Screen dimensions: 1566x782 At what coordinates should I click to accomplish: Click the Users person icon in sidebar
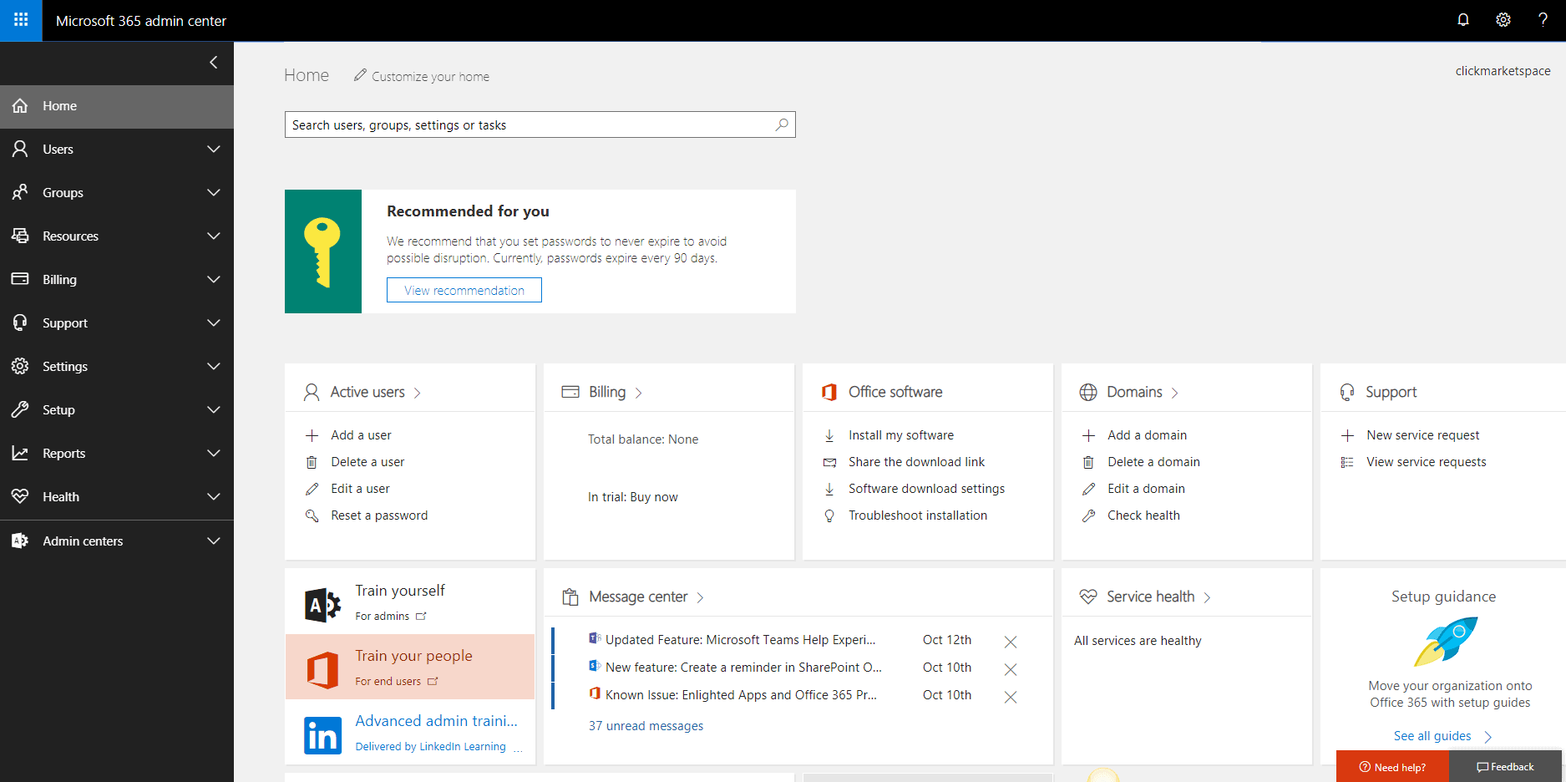[x=20, y=149]
